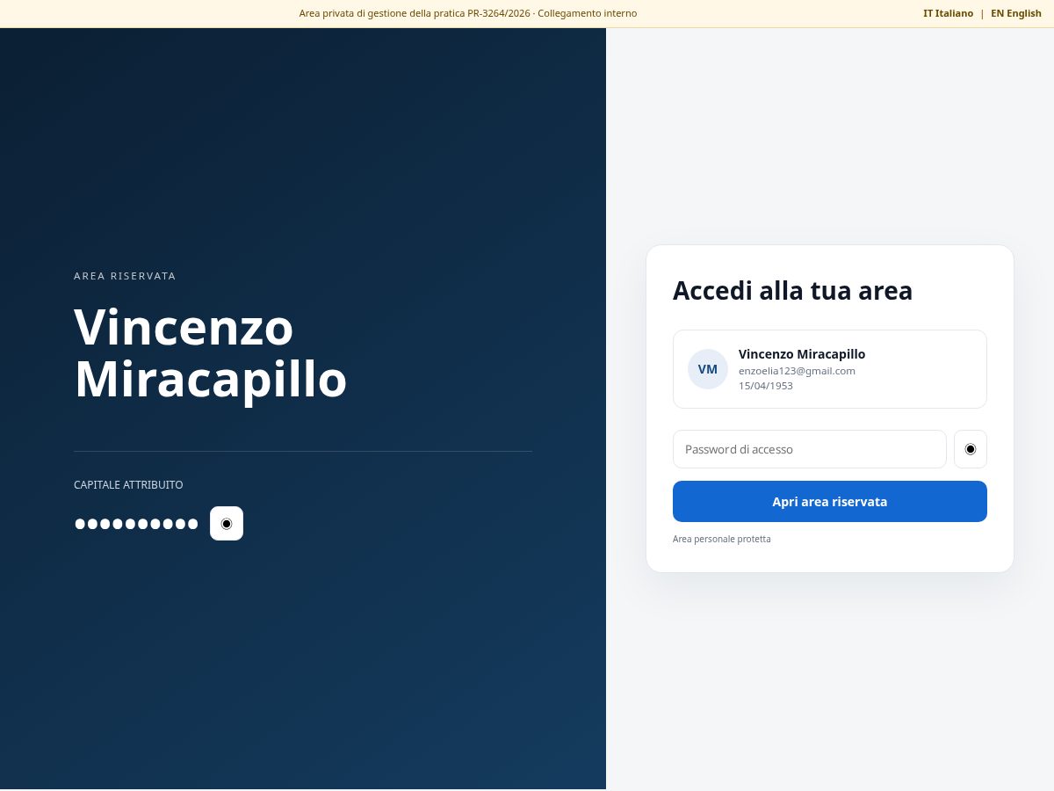Click the Area personale protetta note

[x=722, y=539]
